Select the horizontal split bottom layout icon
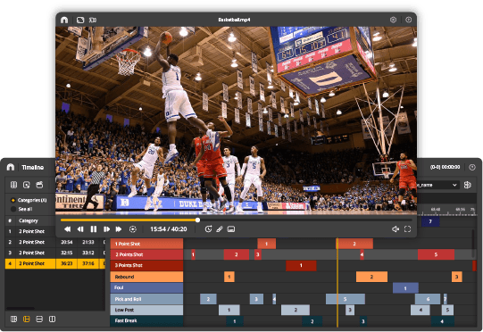483x332 pixels. 39,320
